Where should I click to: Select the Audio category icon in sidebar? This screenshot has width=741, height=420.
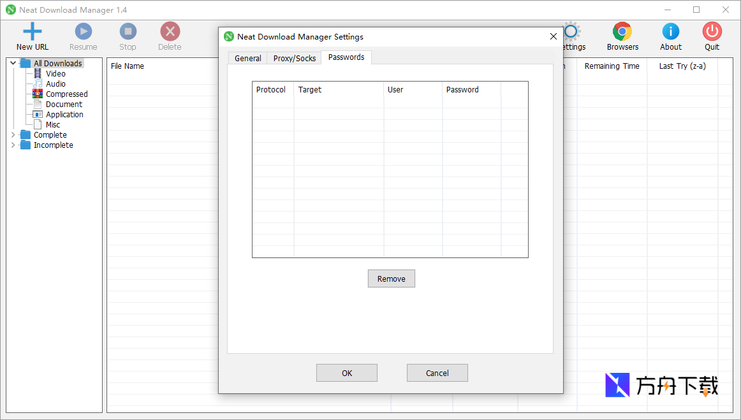pyautogui.click(x=38, y=83)
